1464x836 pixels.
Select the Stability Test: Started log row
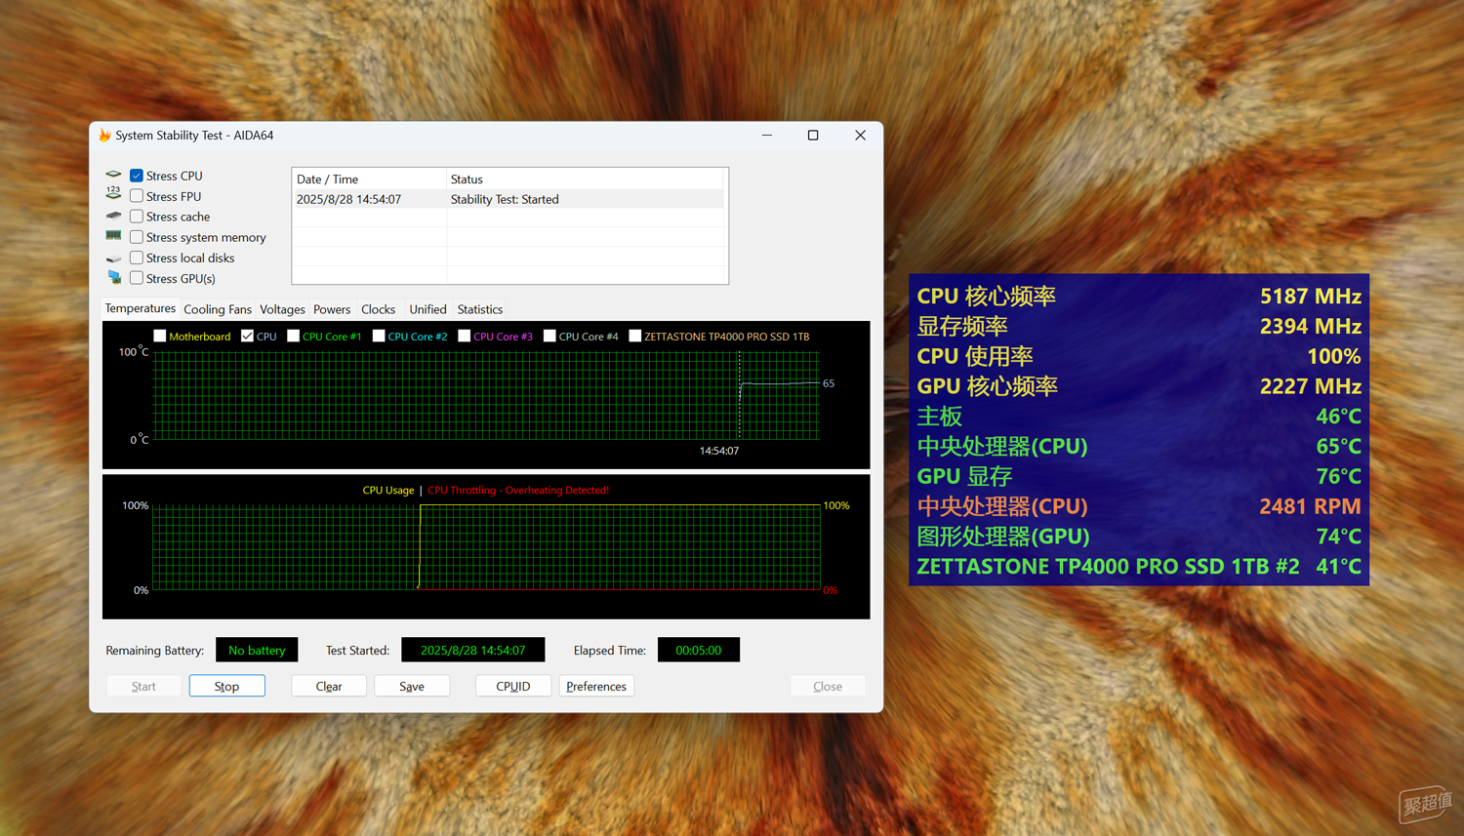click(x=509, y=199)
